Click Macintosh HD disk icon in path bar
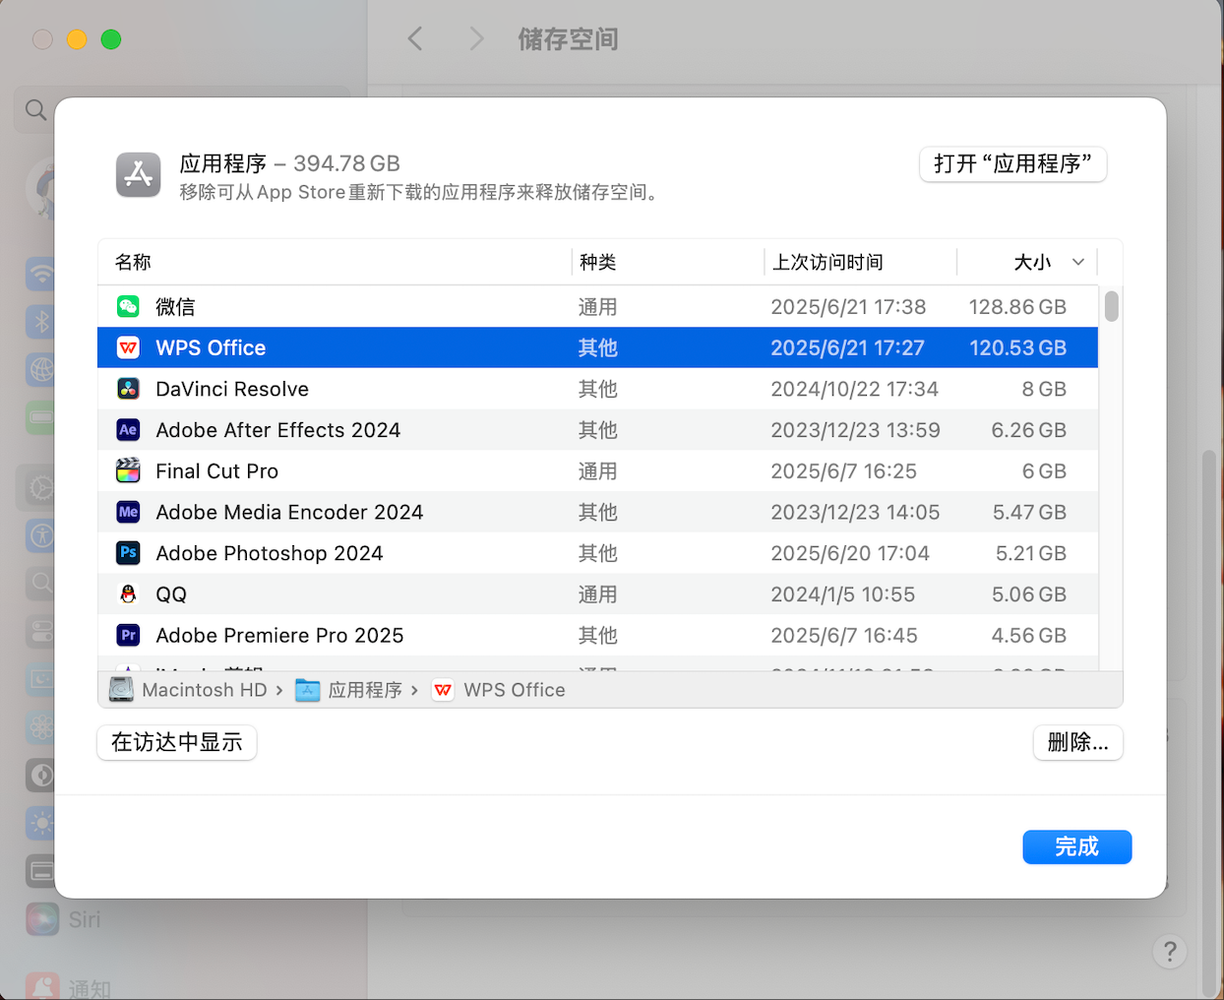Screen dimensions: 1224x1000 (121, 690)
